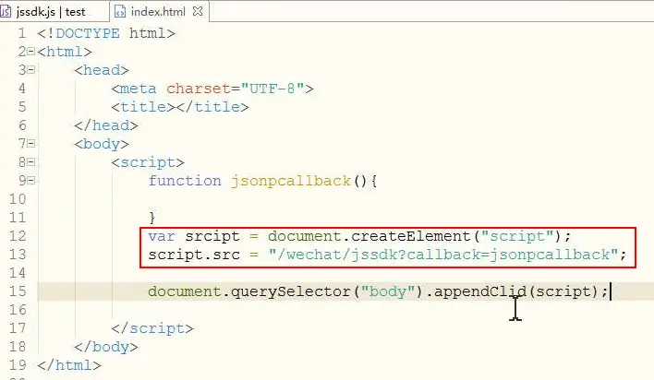This screenshot has height=380, width=654.
Task: Click the "body" string on line 15
Action: [387, 291]
